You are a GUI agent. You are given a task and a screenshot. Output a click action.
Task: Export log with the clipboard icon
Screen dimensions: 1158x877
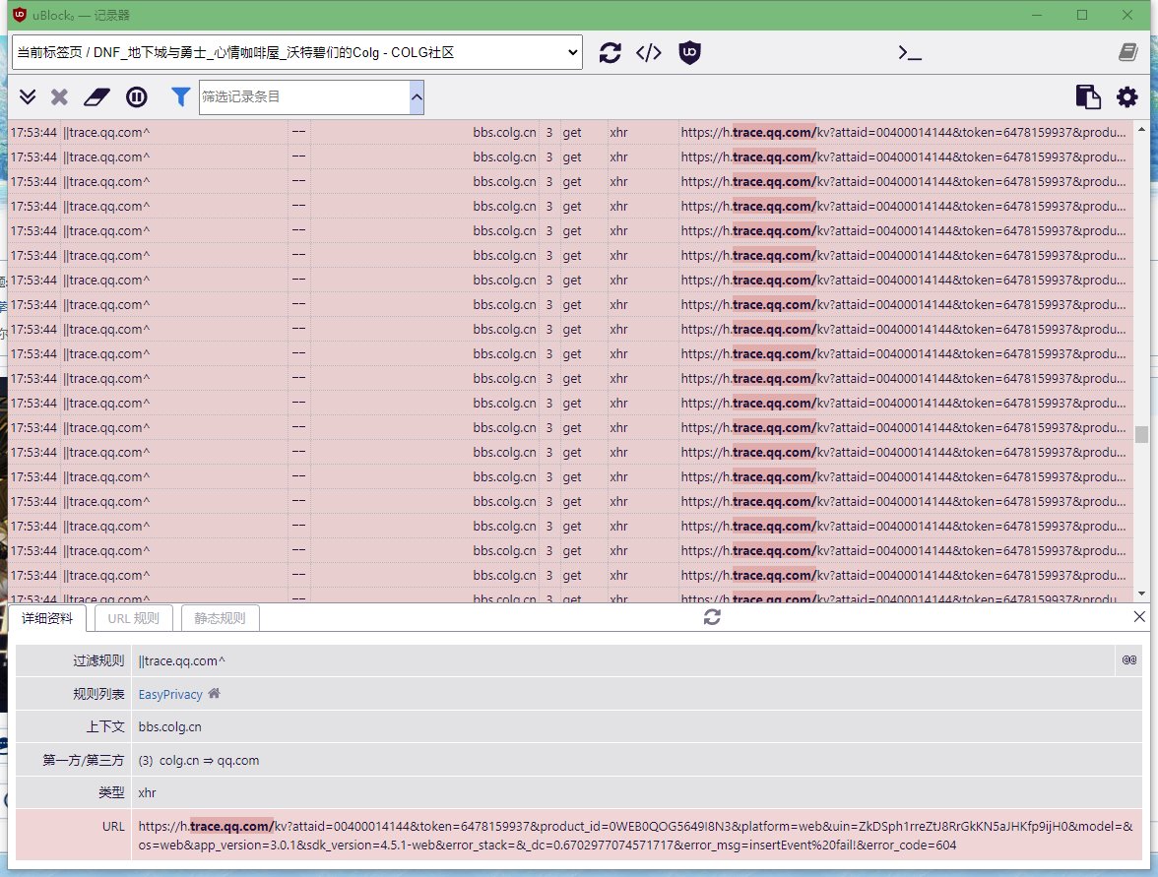coord(1088,96)
